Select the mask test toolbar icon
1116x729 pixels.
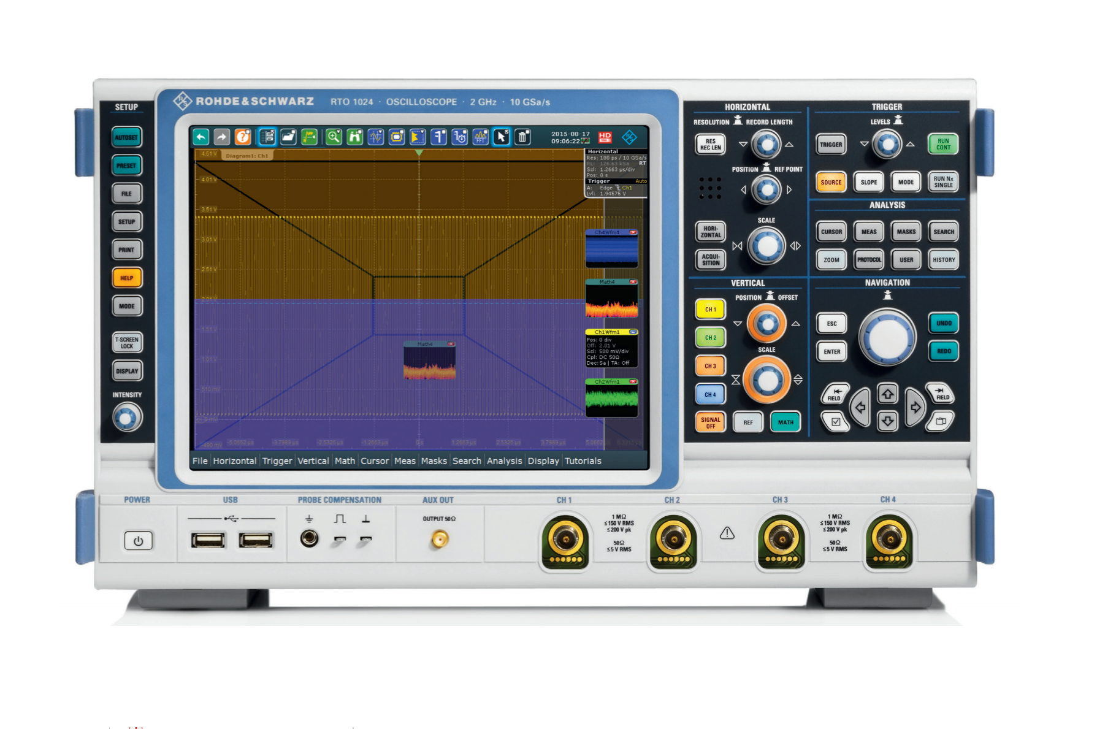397,137
